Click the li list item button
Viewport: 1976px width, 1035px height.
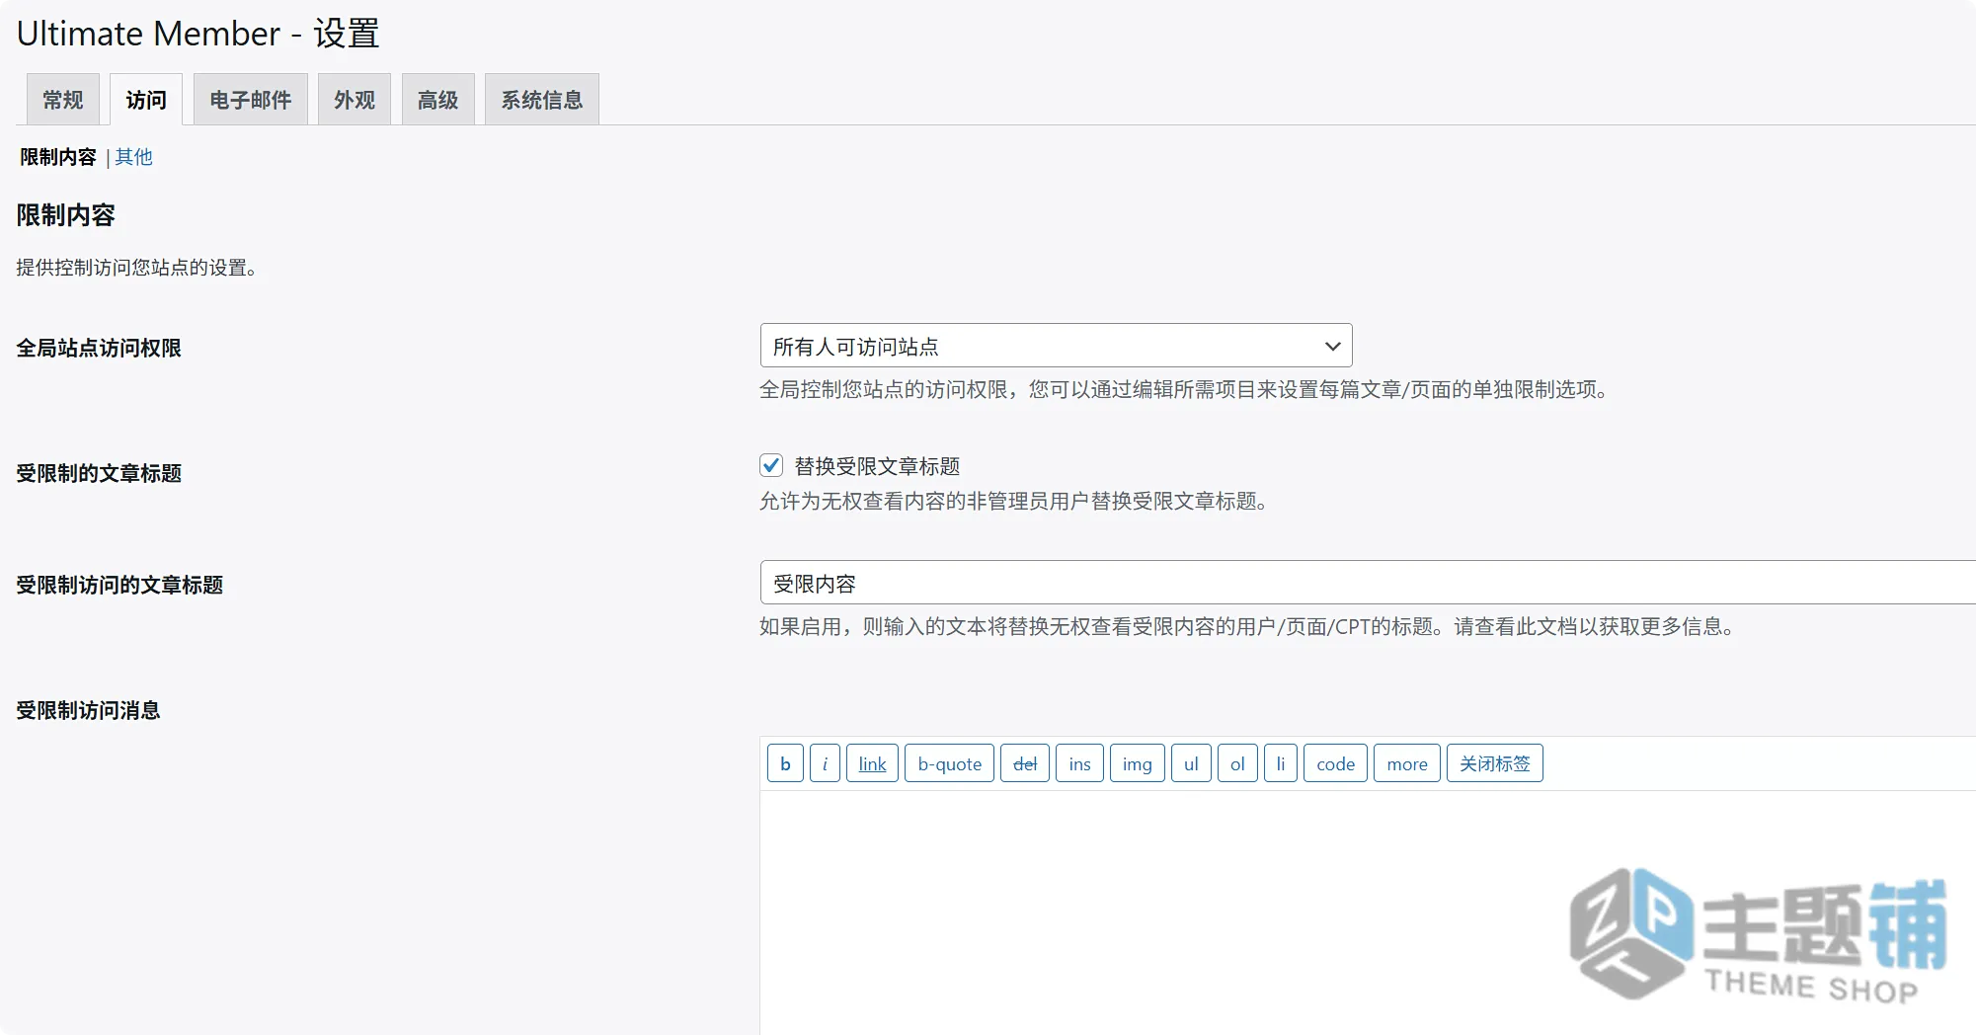tap(1281, 763)
